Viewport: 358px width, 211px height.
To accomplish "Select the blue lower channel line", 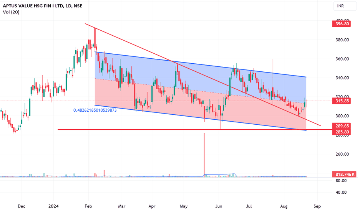I will (201, 118).
